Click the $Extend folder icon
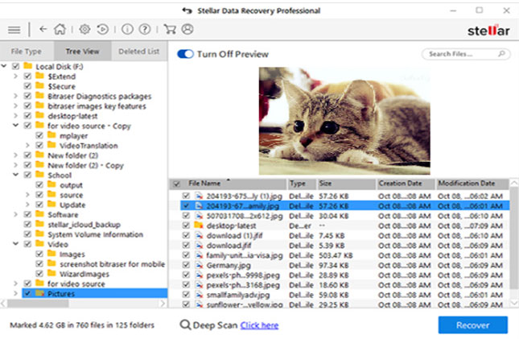Screen dimensions: 519x339 [39, 76]
